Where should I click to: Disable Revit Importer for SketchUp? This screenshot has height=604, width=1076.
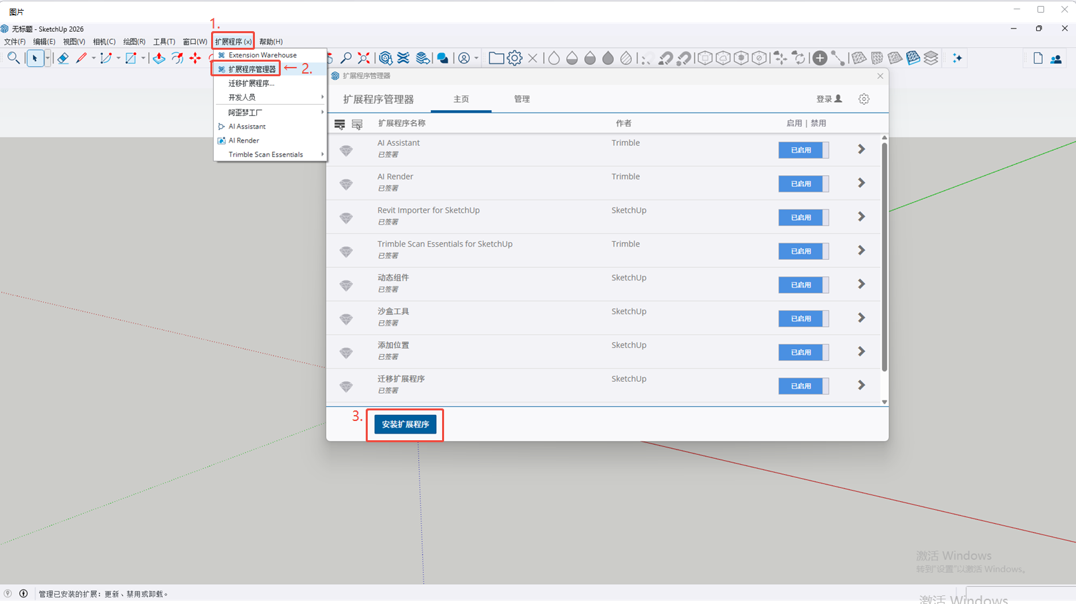coord(803,217)
